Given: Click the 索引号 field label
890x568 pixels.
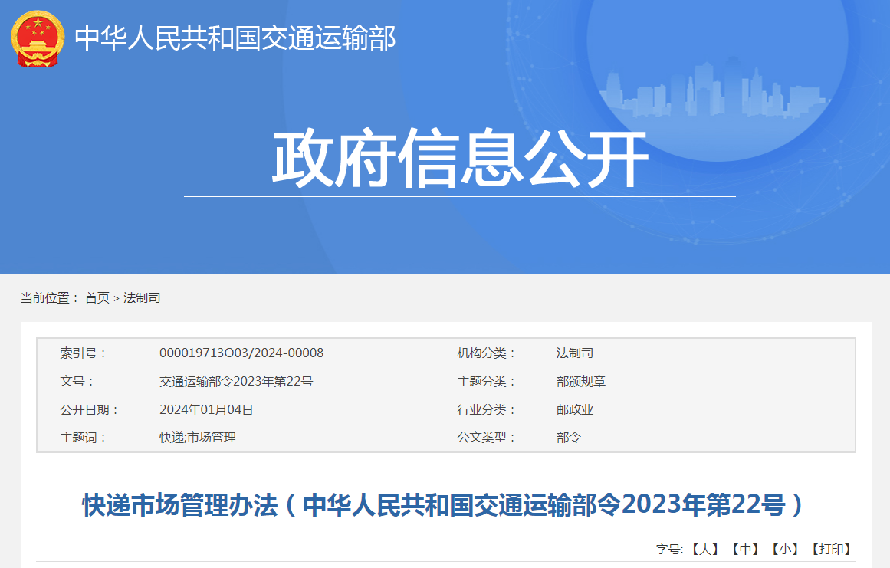Looking at the screenshot, I should (83, 353).
